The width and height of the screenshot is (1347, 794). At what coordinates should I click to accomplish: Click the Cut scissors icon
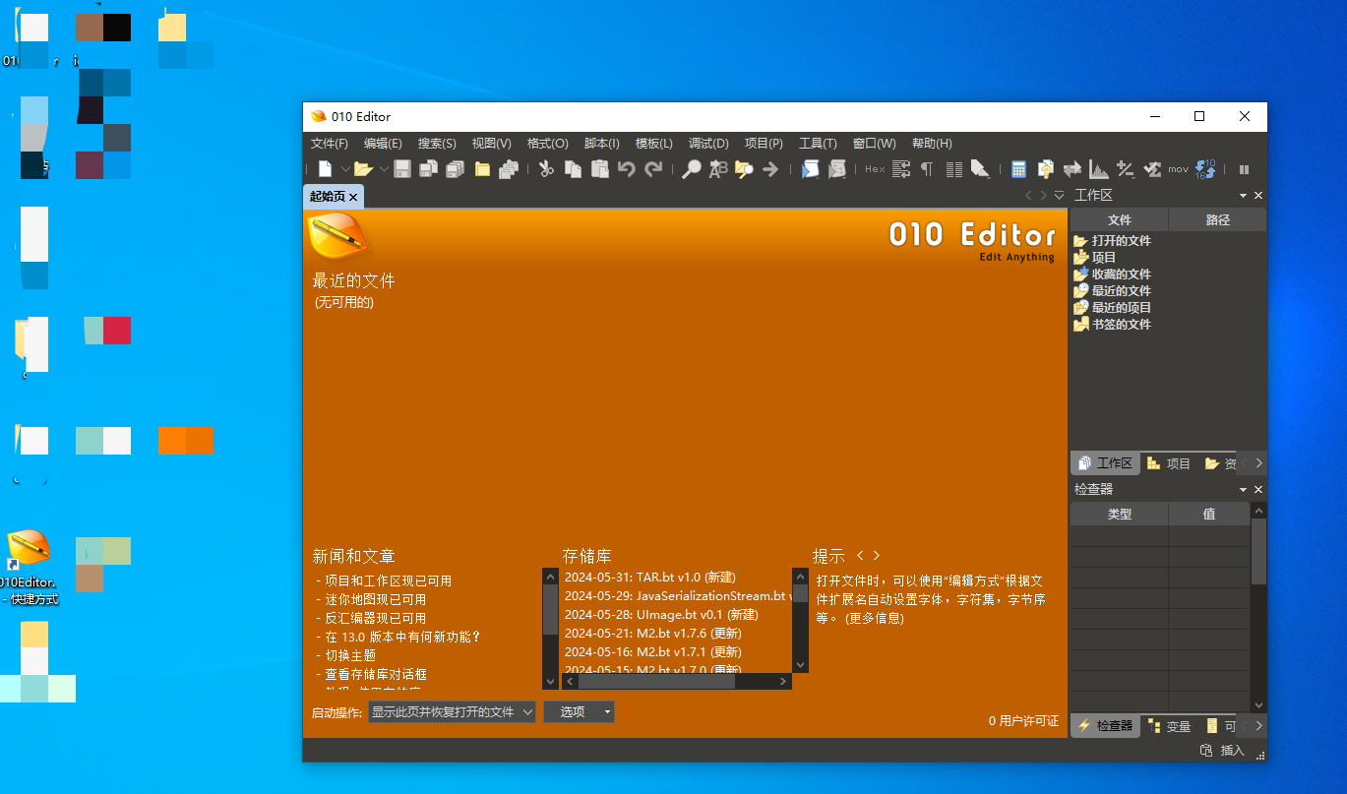point(547,169)
